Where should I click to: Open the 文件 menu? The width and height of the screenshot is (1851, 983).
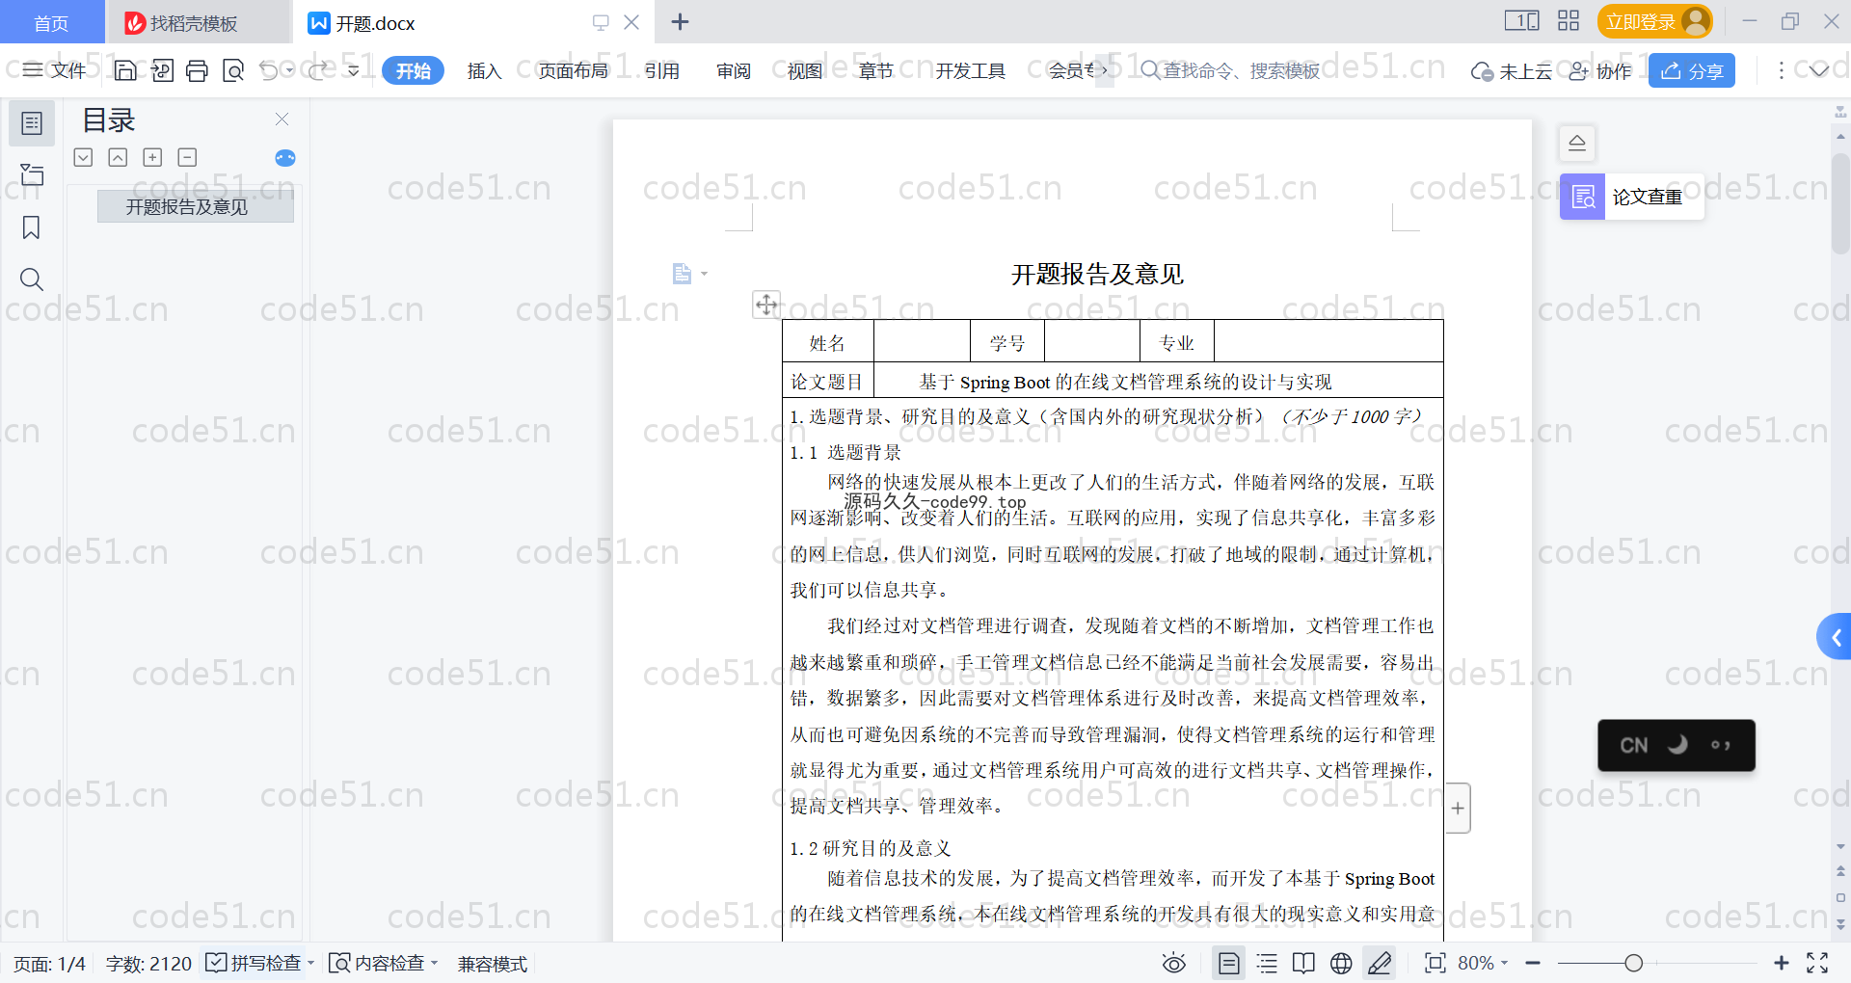point(55,70)
